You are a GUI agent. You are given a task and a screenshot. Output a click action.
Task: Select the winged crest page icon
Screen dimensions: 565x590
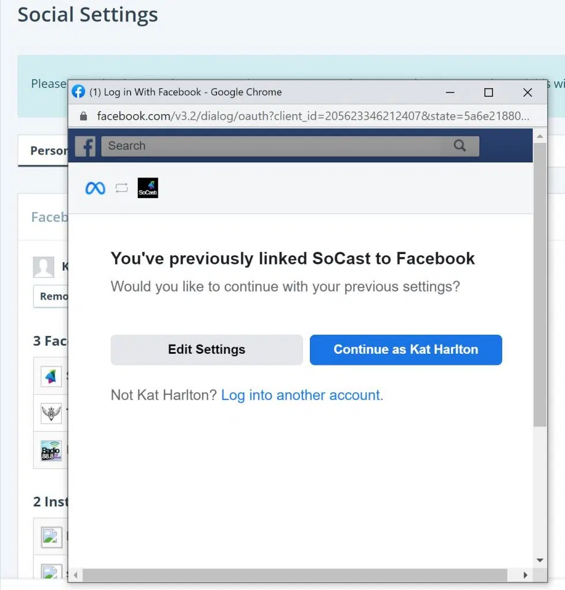51,413
